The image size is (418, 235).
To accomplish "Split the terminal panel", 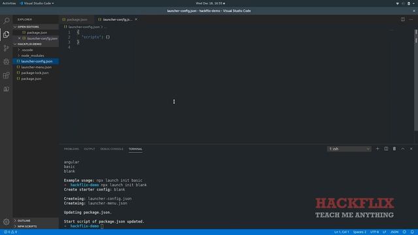I will coord(386,149).
